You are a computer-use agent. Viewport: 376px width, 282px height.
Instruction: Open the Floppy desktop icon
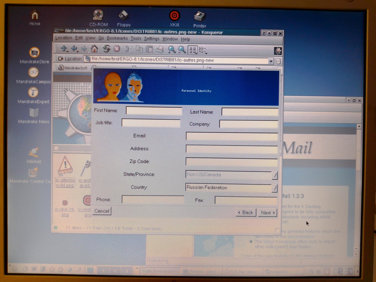pyautogui.click(x=124, y=18)
